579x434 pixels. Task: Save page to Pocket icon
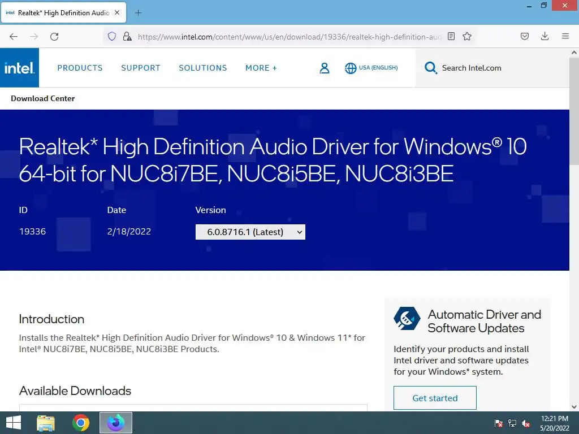pyautogui.click(x=524, y=36)
